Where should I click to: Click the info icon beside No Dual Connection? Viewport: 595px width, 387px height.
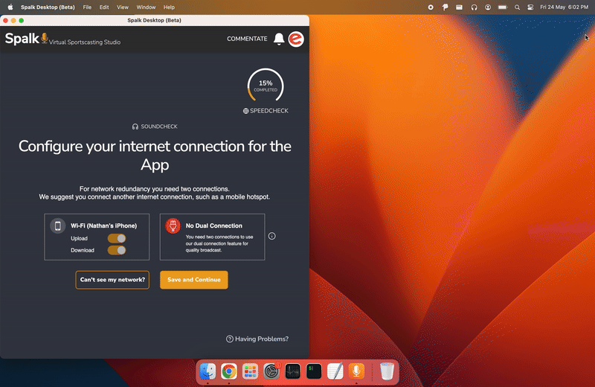(271, 236)
